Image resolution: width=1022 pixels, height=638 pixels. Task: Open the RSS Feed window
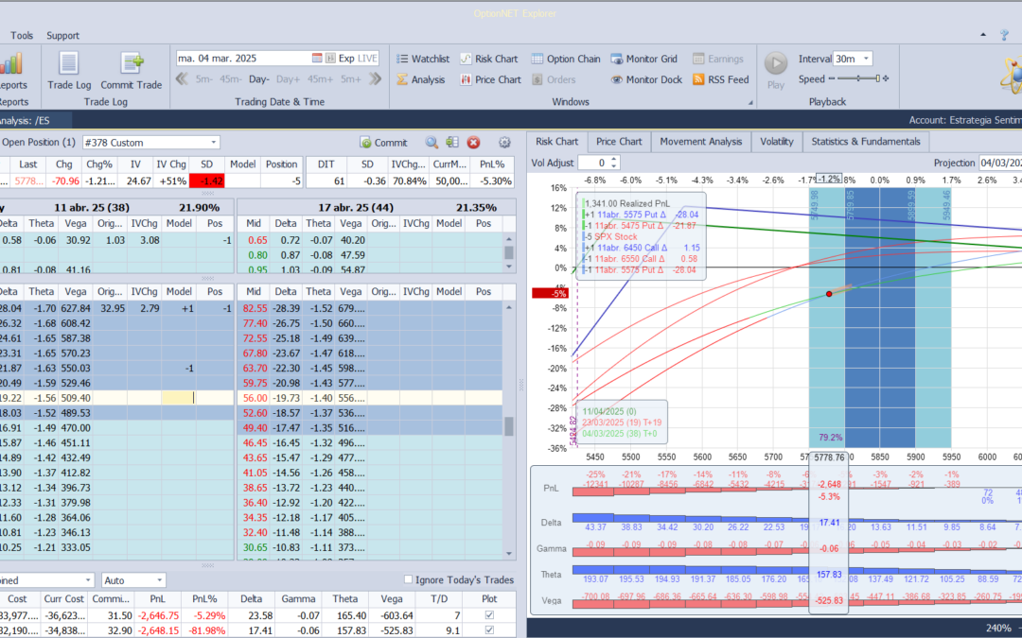(720, 79)
